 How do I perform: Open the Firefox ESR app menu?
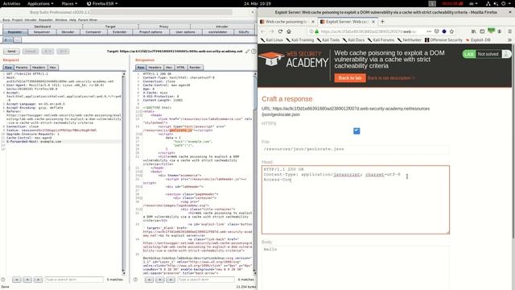click(x=102, y=3)
